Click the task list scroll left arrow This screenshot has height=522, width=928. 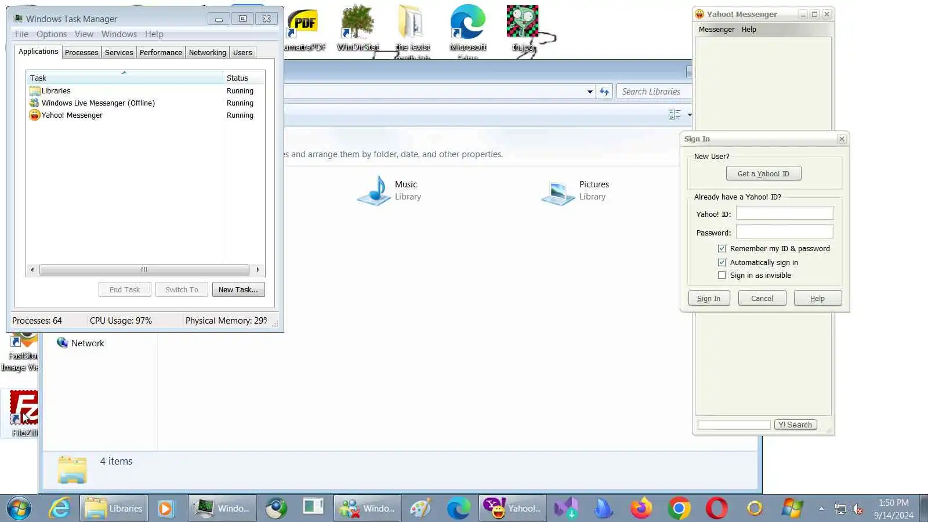[x=32, y=270]
